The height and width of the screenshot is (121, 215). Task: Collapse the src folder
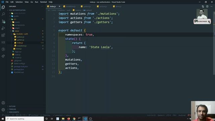pyautogui.click(x=15, y=19)
